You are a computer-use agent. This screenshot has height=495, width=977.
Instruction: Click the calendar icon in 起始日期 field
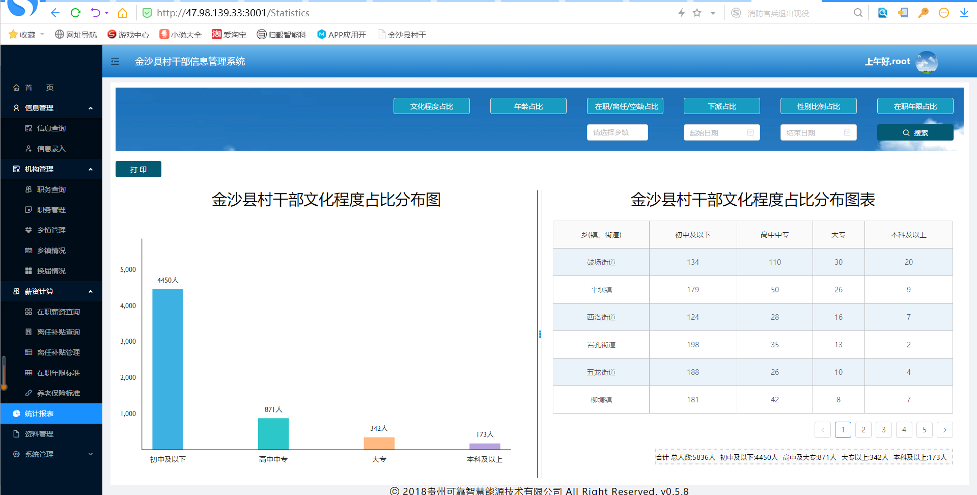(x=750, y=132)
